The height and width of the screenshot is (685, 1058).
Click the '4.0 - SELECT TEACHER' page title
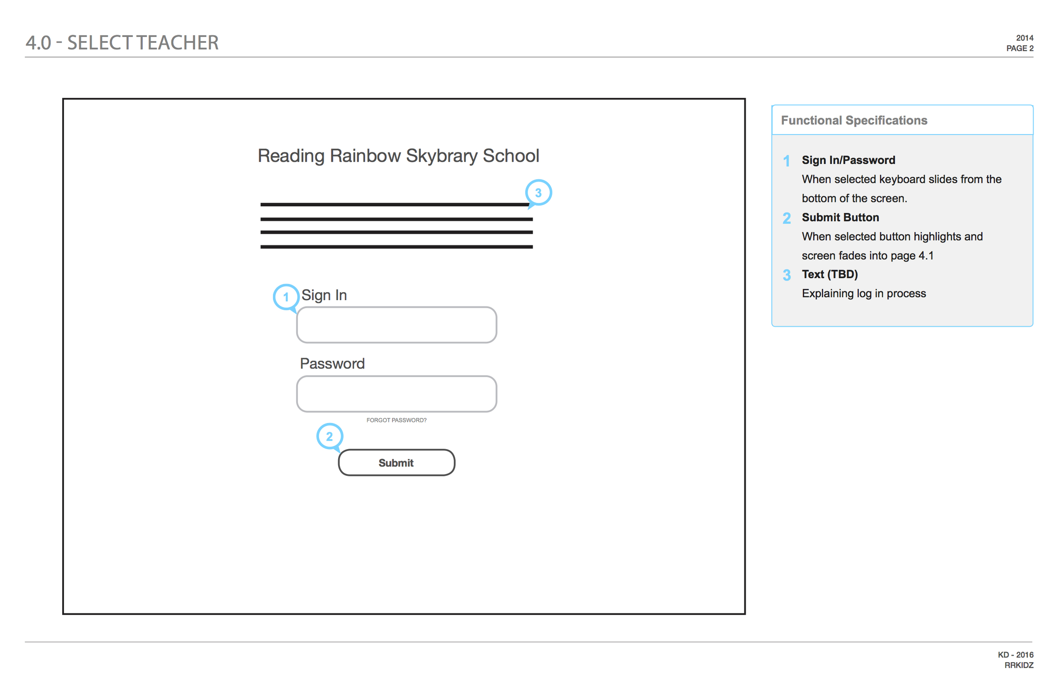pyautogui.click(x=122, y=43)
